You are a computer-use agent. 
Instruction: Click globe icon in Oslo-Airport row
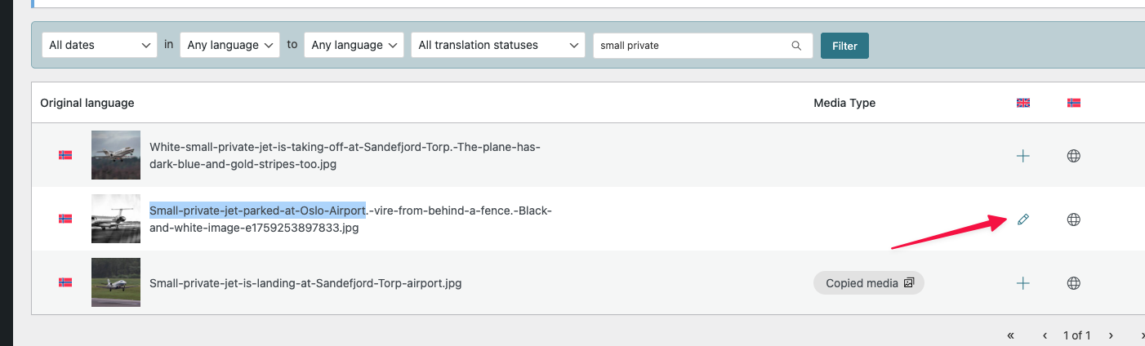(1074, 220)
